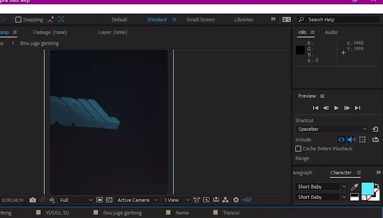Image resolution: width=383 pixels, height=218 pixels.
Task: Reset the preview shortcut settings icon
Action: tap(375, 129)
